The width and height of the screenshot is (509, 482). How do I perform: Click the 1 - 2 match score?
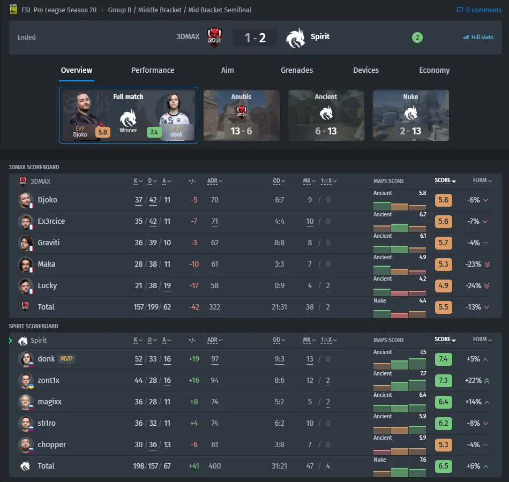point(255,38)
